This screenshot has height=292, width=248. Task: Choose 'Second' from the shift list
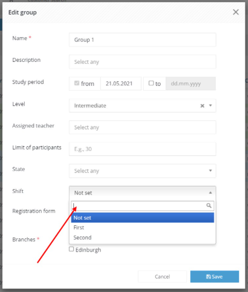[142, 237]
